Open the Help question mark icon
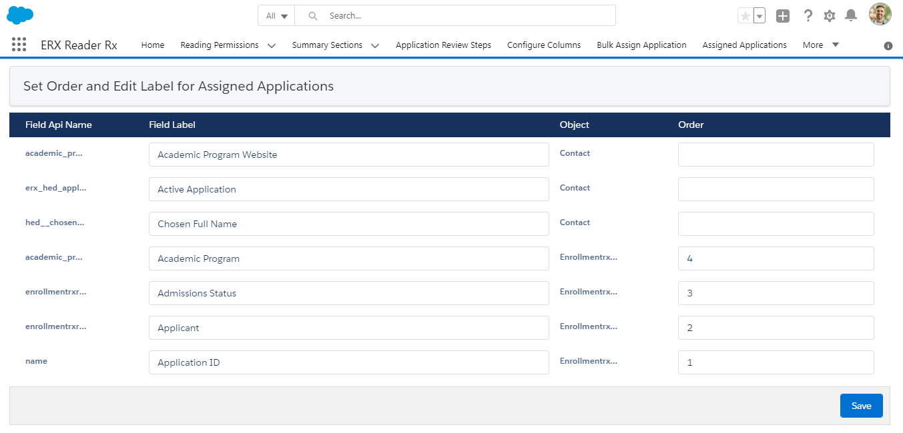The image size is (903, 433). [808, 16]
